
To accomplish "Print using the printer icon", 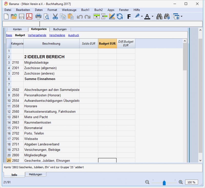I will pyautogui.click(x=38, y=17).
